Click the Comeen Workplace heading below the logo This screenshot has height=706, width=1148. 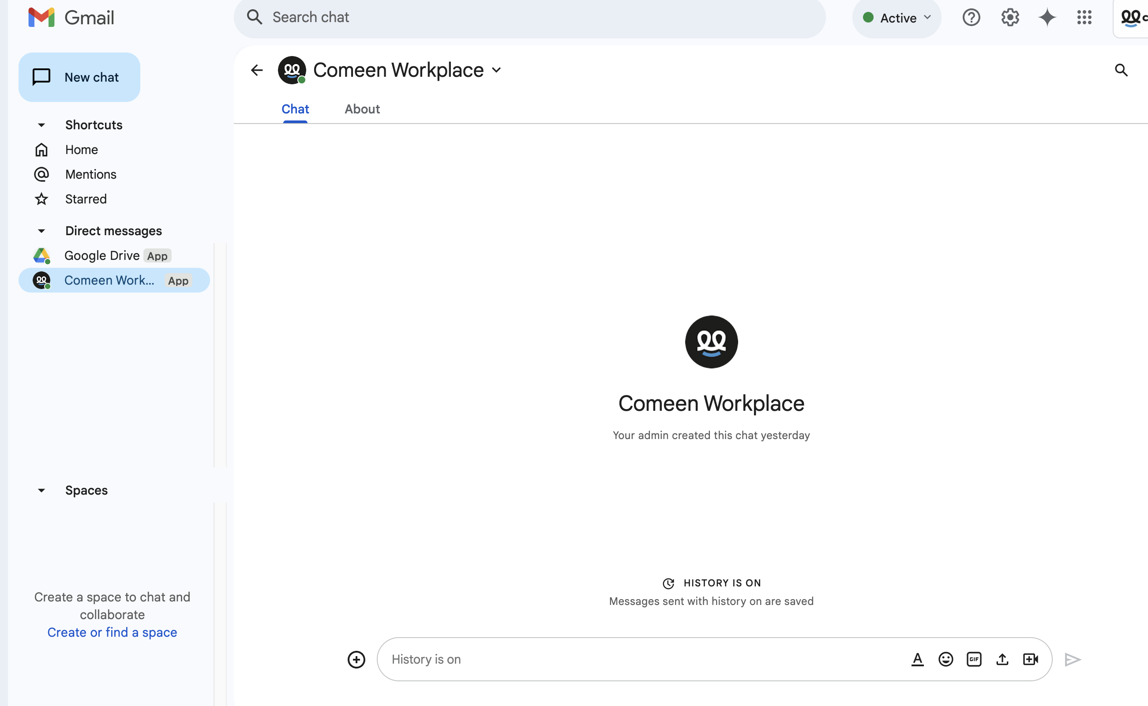(x=711, y=403)
